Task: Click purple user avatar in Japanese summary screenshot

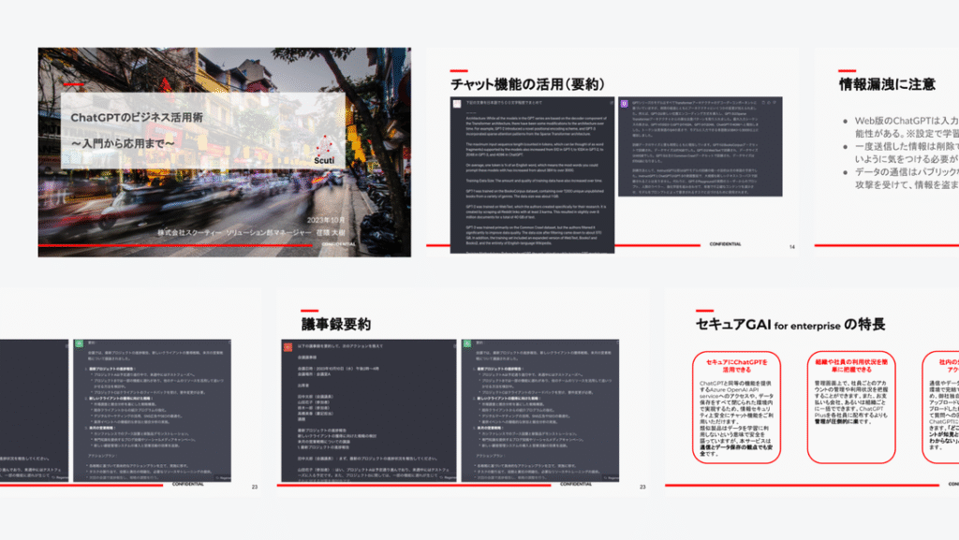Action: point(625,104)
